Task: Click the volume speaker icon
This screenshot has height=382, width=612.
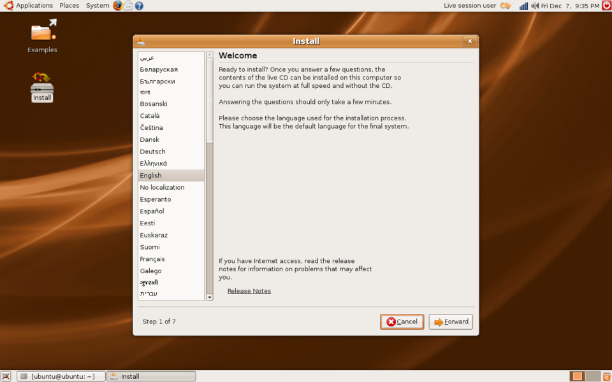Action: pyautogui.click(x=535, y=6)
